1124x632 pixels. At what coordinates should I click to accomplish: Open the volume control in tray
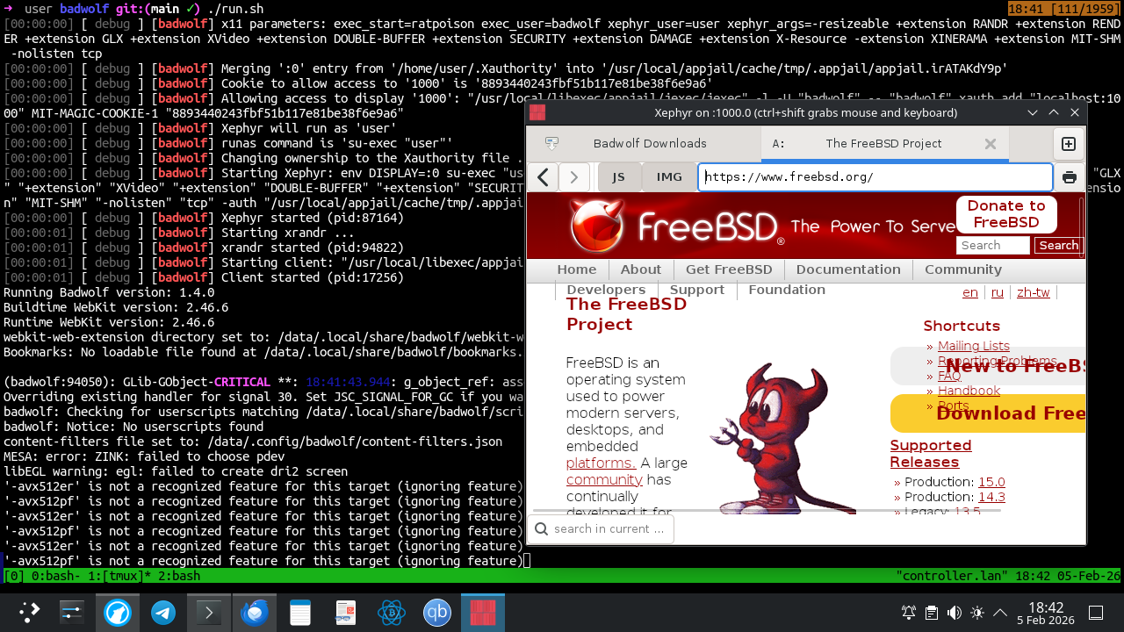(x=955, y=613)
